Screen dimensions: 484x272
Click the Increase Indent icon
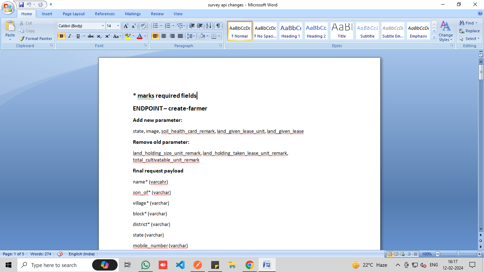pos(200,26)
